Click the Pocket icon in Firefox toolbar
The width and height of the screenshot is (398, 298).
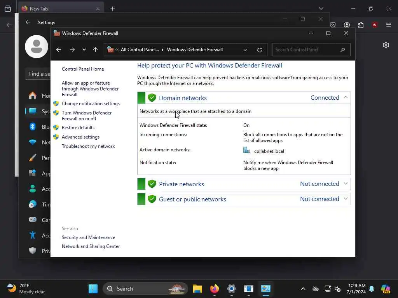point(333,24)
